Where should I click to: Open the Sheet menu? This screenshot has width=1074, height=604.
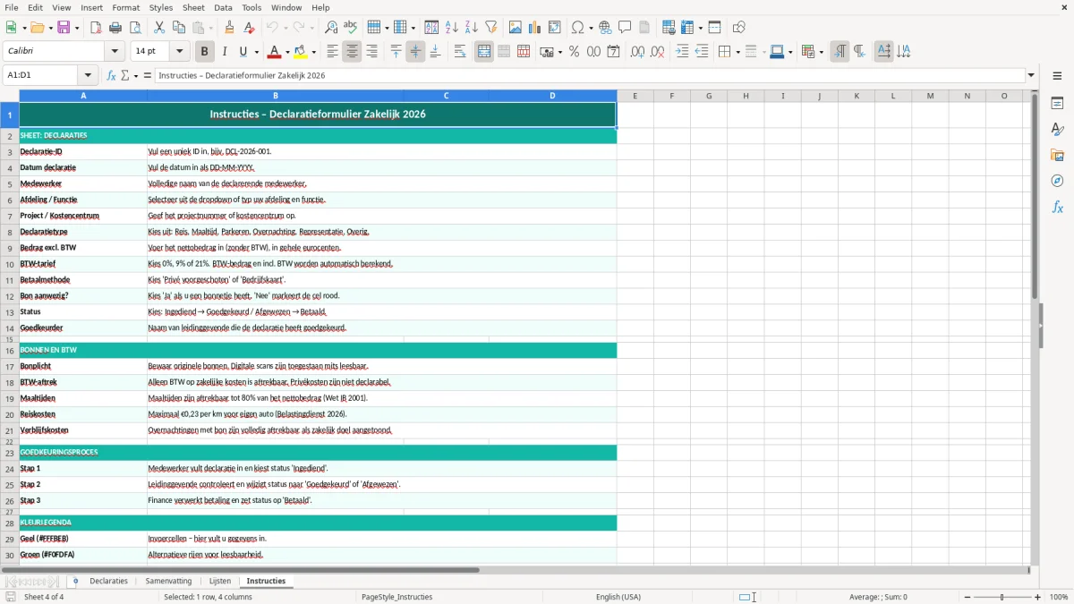(193, 7)
